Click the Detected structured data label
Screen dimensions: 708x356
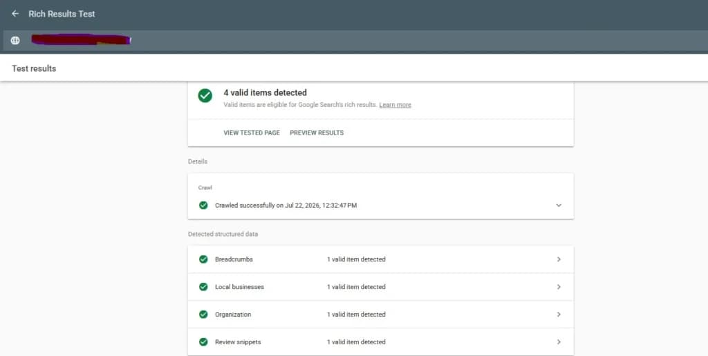coord(223,235)
